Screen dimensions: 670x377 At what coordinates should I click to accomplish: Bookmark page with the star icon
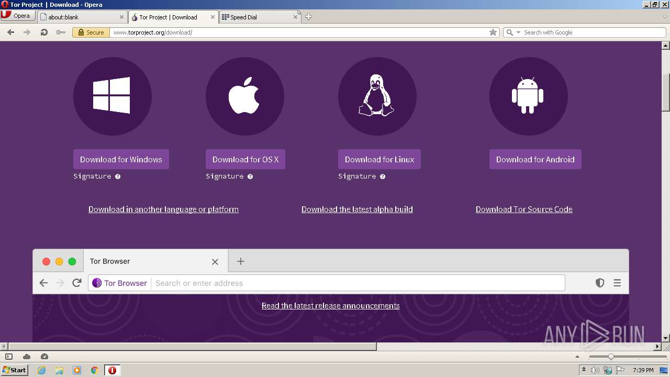[x=493, y=32]
